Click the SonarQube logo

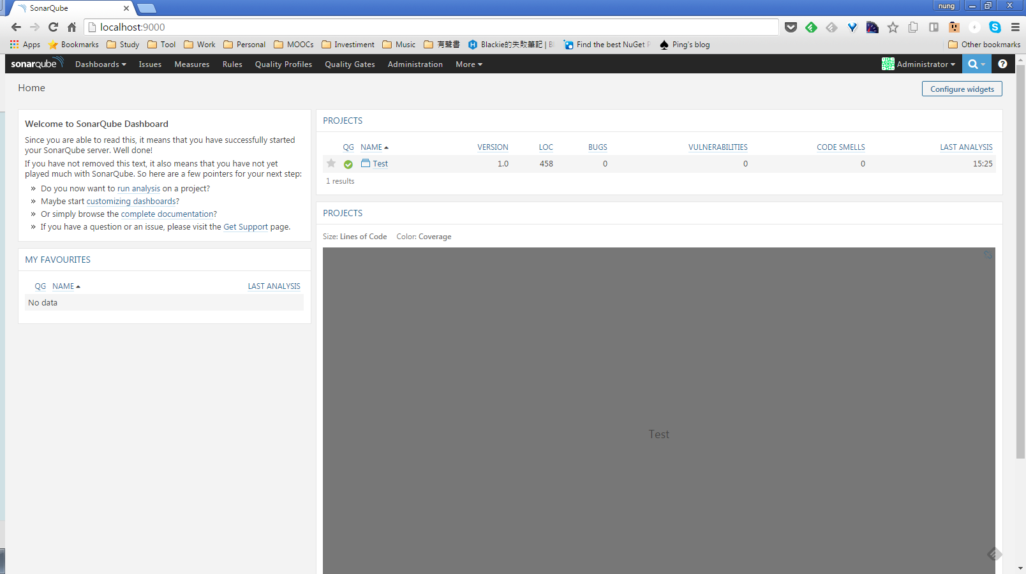tap(37, 64)
